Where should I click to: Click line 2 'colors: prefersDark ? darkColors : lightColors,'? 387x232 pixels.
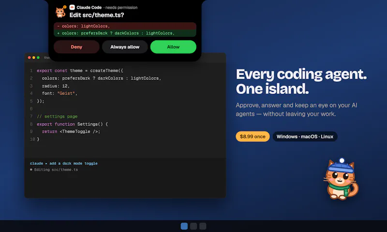pos(102,78)
